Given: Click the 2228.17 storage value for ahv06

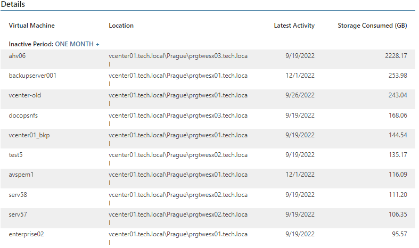Looking at the screenshot, I should (x=396, y=56).
